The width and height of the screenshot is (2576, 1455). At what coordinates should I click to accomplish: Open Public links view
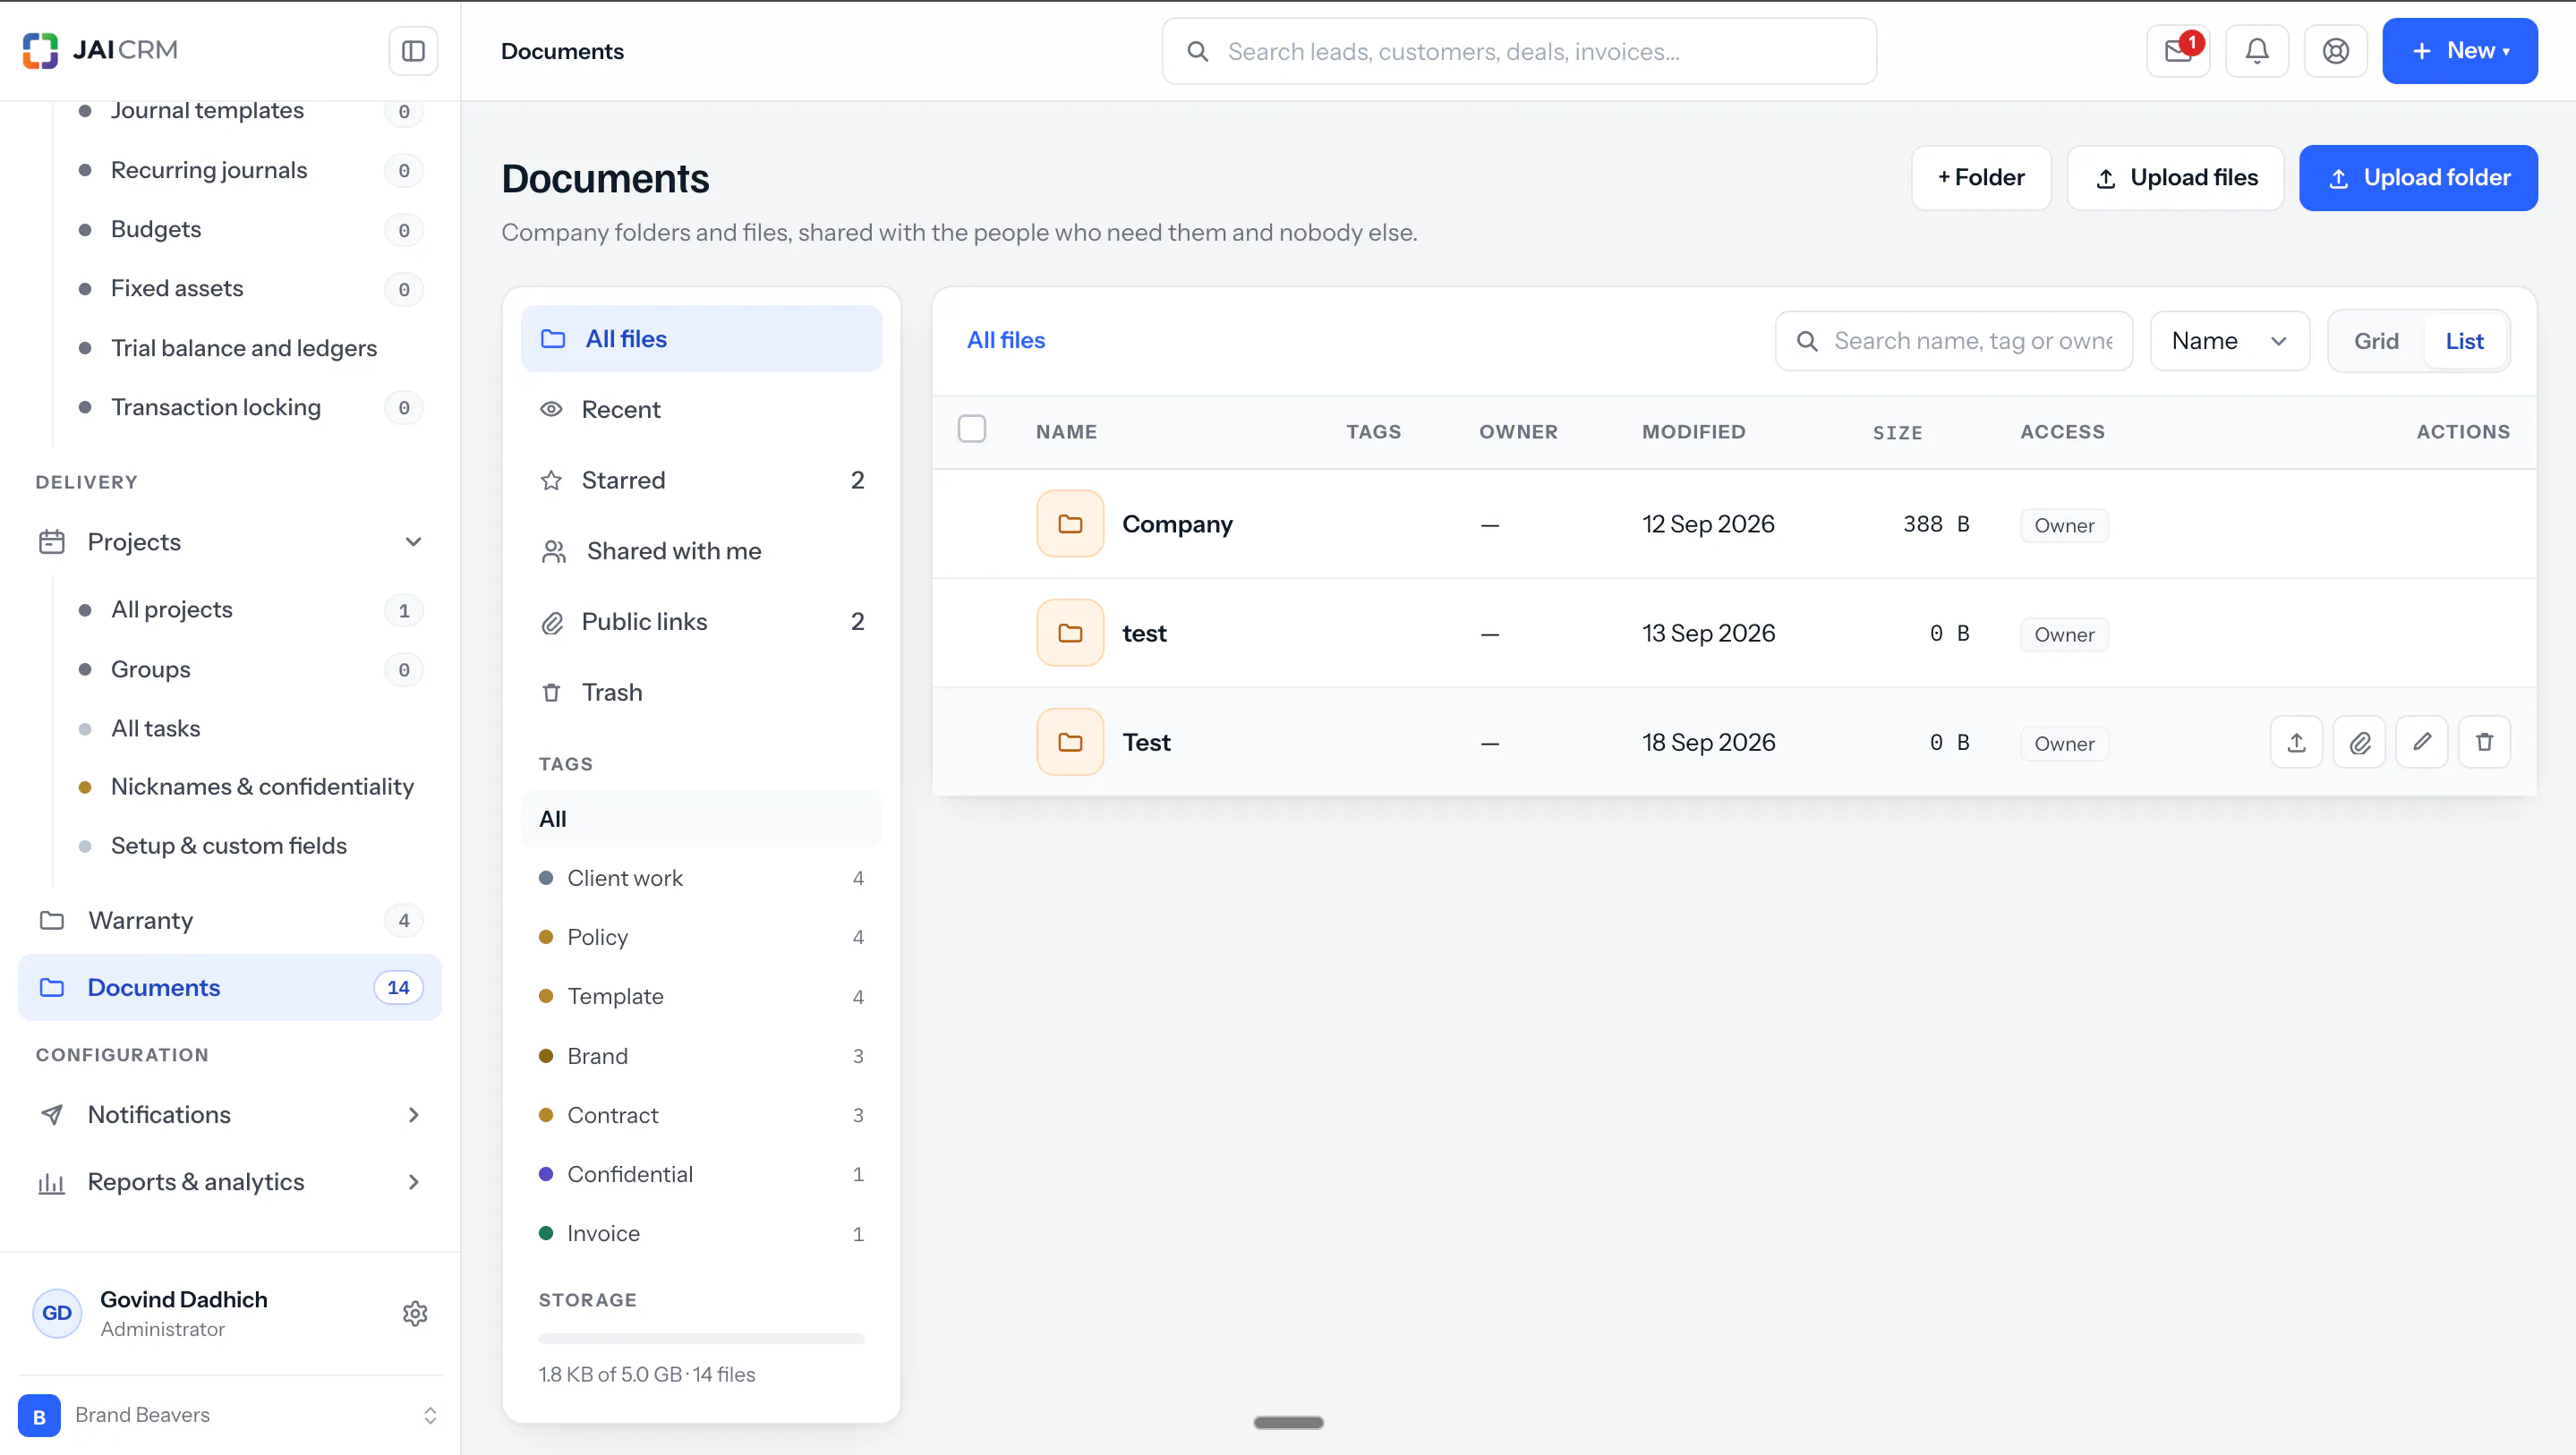pyautogui.click(x=701, y=622)
